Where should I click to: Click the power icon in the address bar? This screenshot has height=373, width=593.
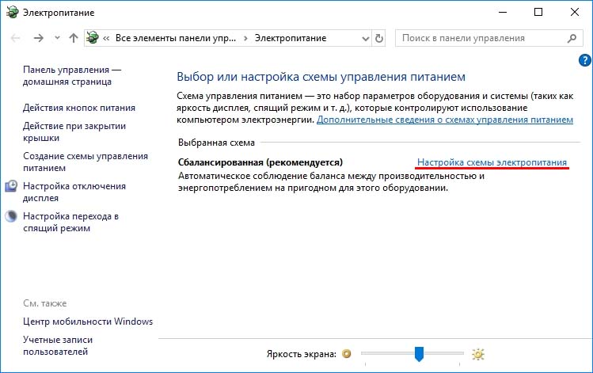[93, 38]
